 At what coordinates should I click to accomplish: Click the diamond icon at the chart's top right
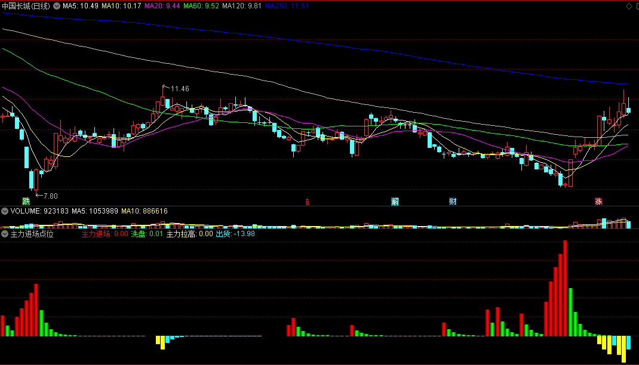[x=629, y=6]
